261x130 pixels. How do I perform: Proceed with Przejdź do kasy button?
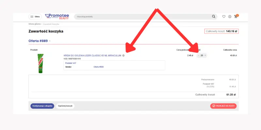pos(223,106)
